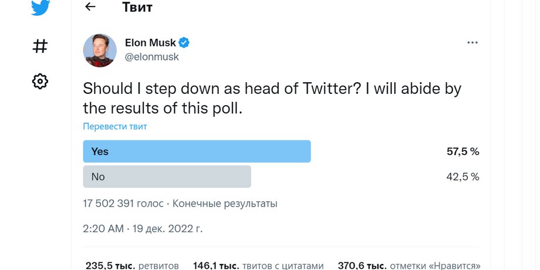Image resolution: width=540 pixels, height=270 pixels.
Task: View the 370,6 тыс. likes list
Action: coord(409,265)
